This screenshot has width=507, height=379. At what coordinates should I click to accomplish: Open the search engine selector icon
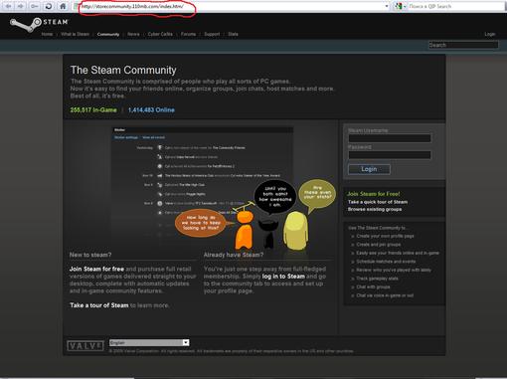coord(400,6)
